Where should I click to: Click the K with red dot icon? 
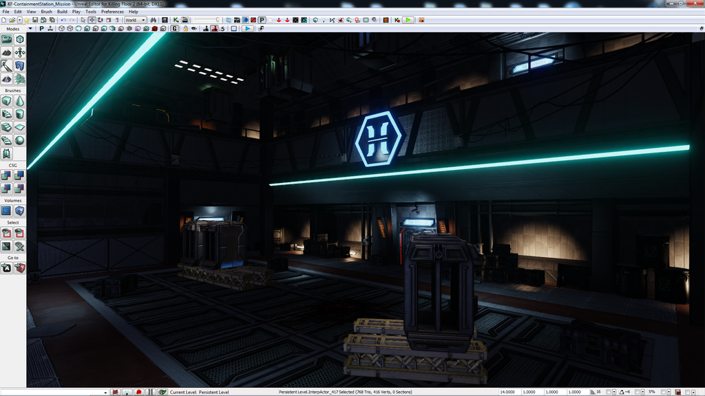pos(397,20)
